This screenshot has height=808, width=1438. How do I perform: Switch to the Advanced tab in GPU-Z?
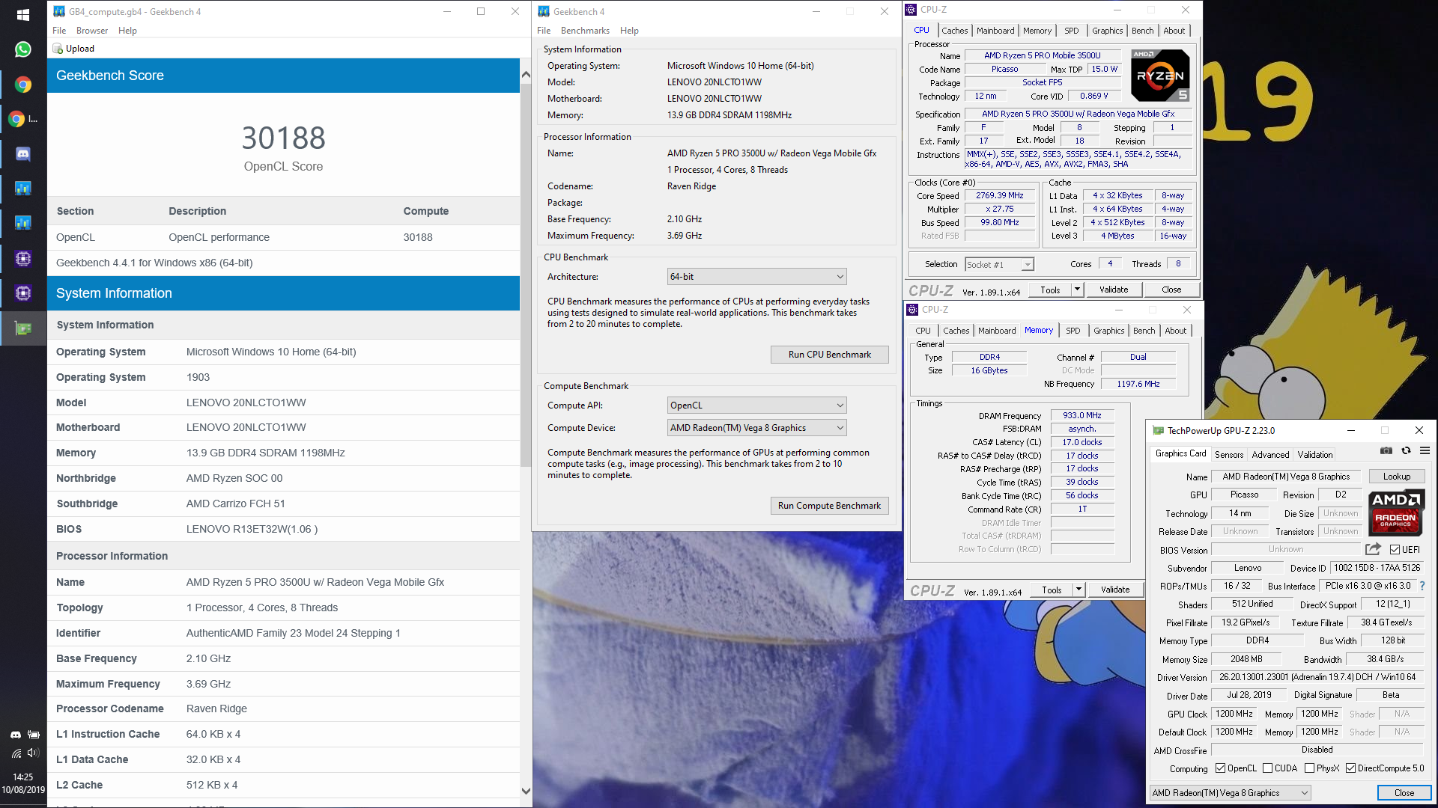point(1270,454)
